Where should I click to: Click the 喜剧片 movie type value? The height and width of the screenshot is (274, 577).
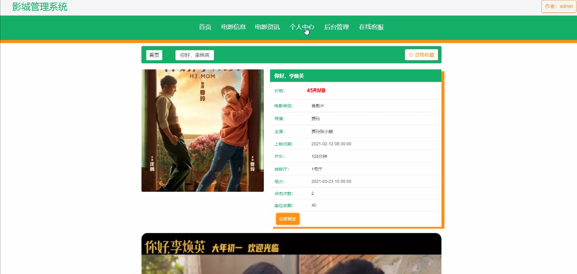coord(318,106)
